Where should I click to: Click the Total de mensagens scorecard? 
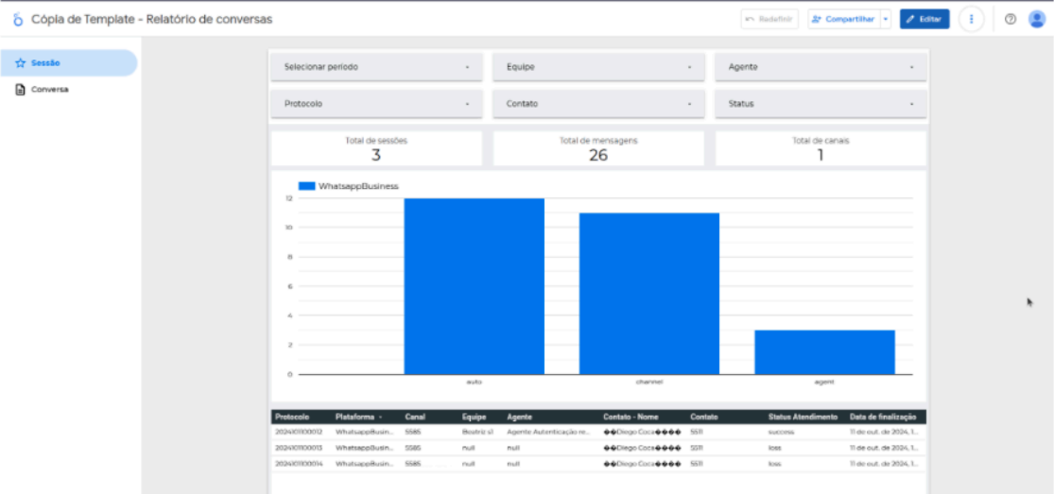tap(598, 148)
